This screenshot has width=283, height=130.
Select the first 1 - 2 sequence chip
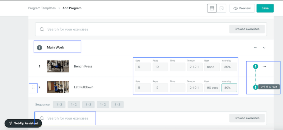59,105
